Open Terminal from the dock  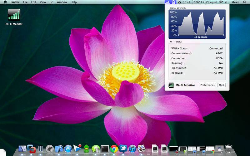[x=105, y=149]
